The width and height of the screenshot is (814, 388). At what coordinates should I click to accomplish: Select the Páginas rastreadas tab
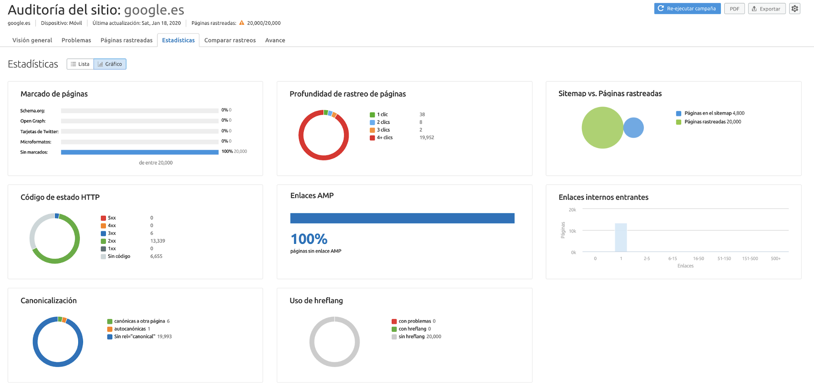point(126,40)
